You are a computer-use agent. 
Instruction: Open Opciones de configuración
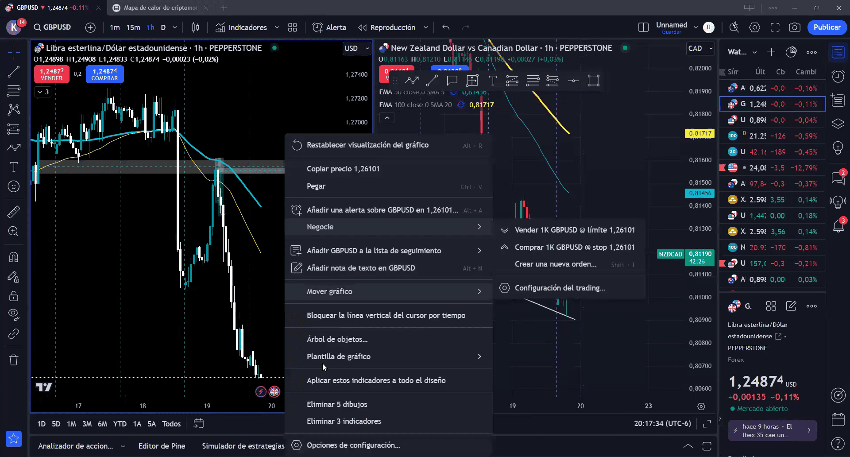[x=389, y=445]
